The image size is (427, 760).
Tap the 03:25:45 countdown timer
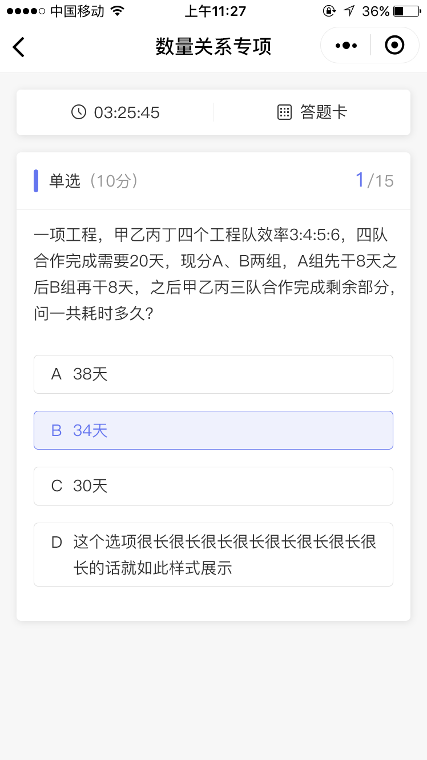(x=127, y=112)
